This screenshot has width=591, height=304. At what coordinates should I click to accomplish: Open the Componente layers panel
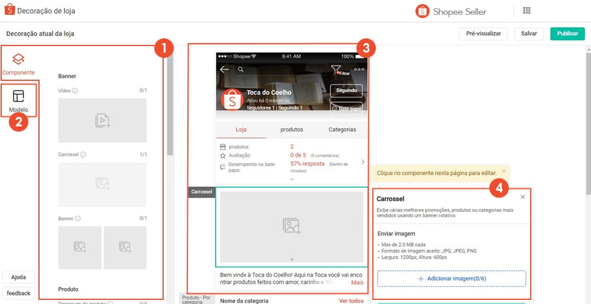(x=18, y=64)
